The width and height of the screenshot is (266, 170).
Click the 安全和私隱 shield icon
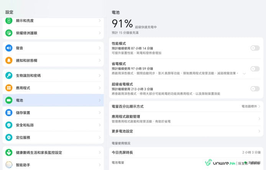tap(9, 125)
